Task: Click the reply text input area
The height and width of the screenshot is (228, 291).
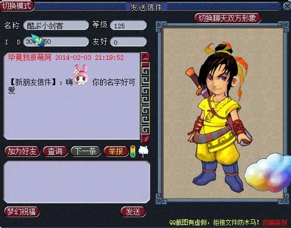Action: click(x=77, y=182)
